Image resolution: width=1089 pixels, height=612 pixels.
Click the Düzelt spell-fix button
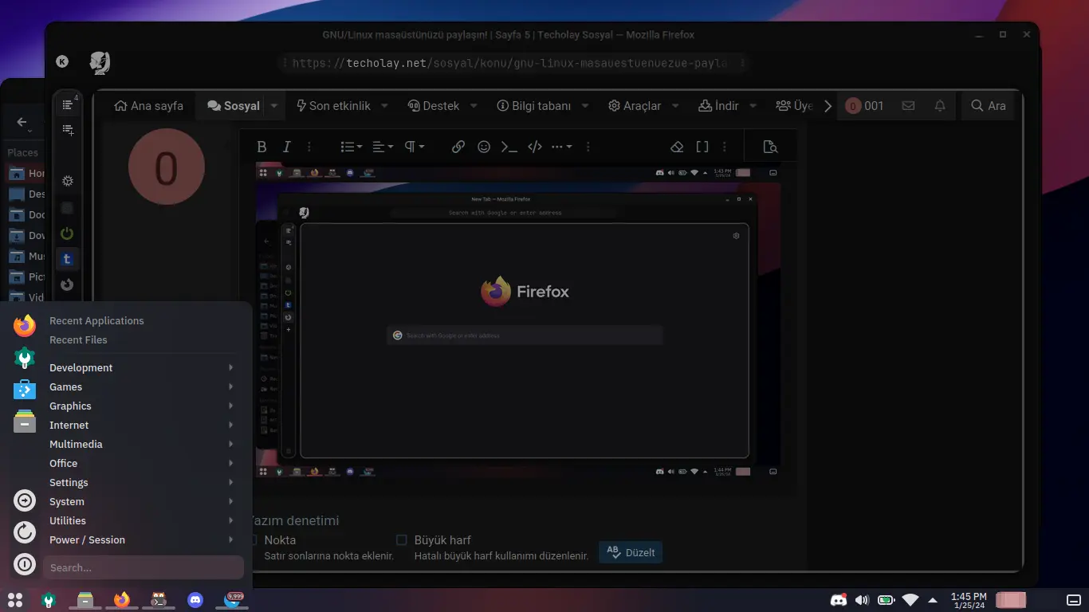(631, 552)
